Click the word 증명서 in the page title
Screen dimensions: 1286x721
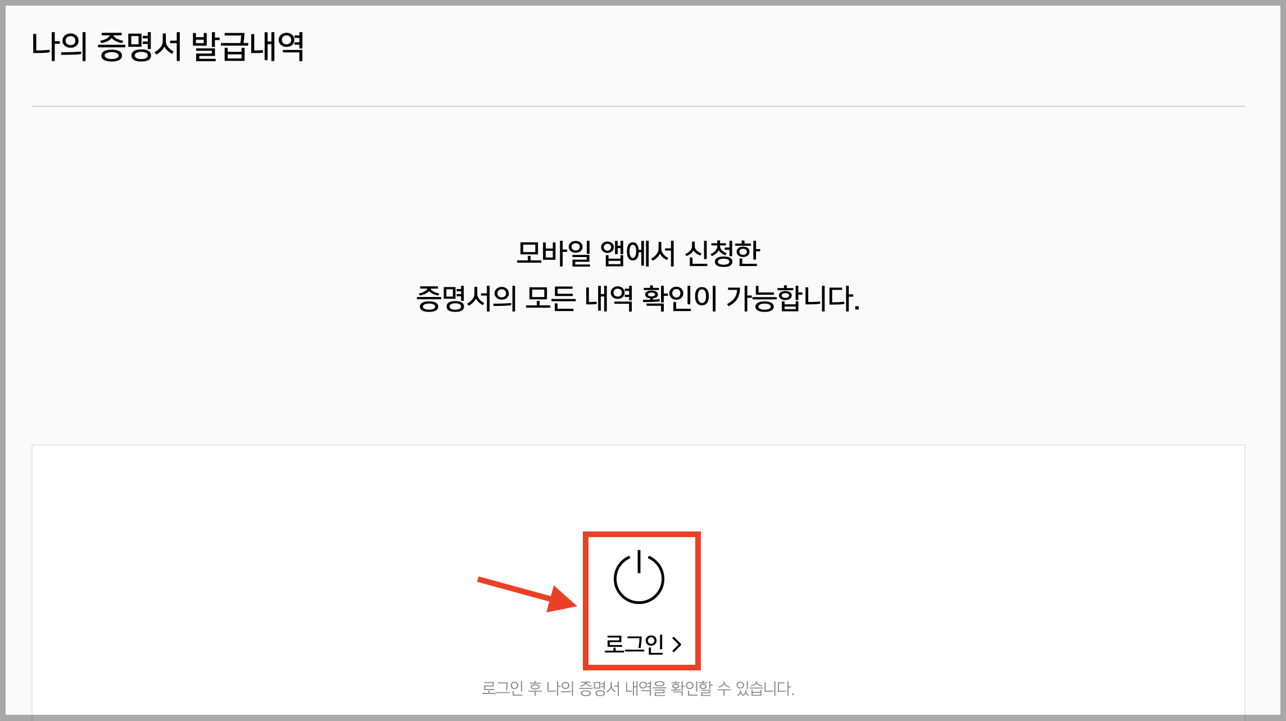[139, 46]
